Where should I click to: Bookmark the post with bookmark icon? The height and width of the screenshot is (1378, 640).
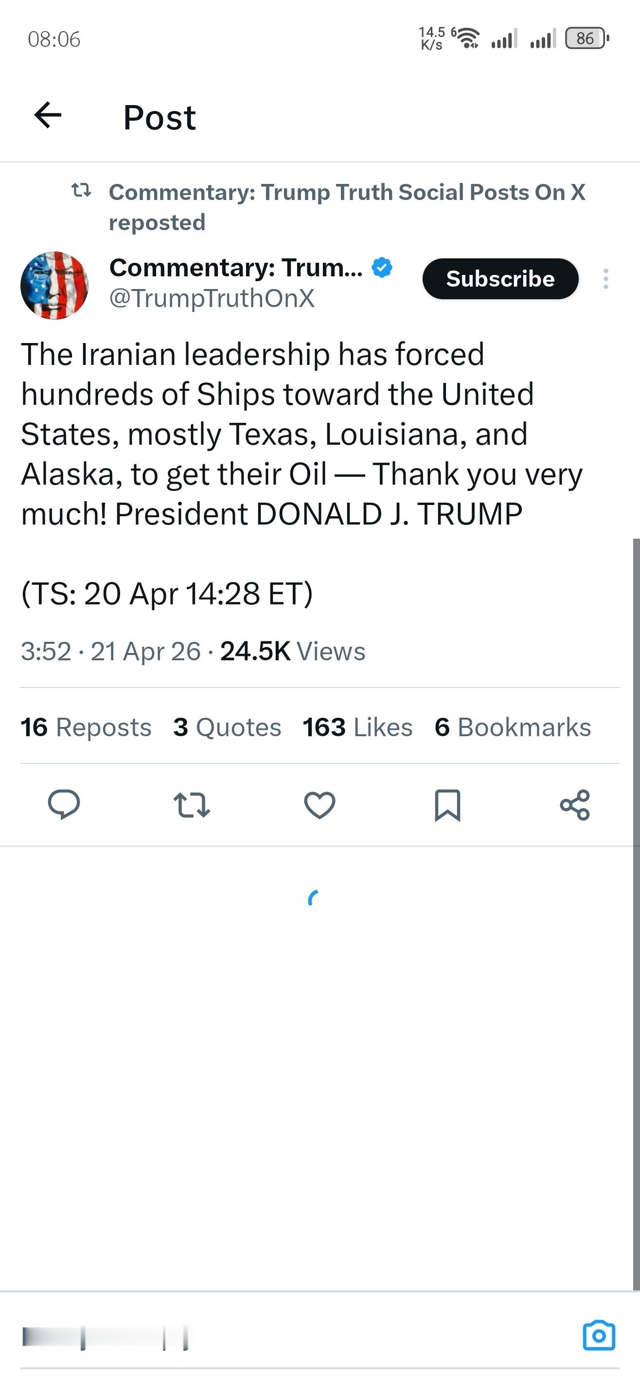pyautogui.click(x=447, y=804)
